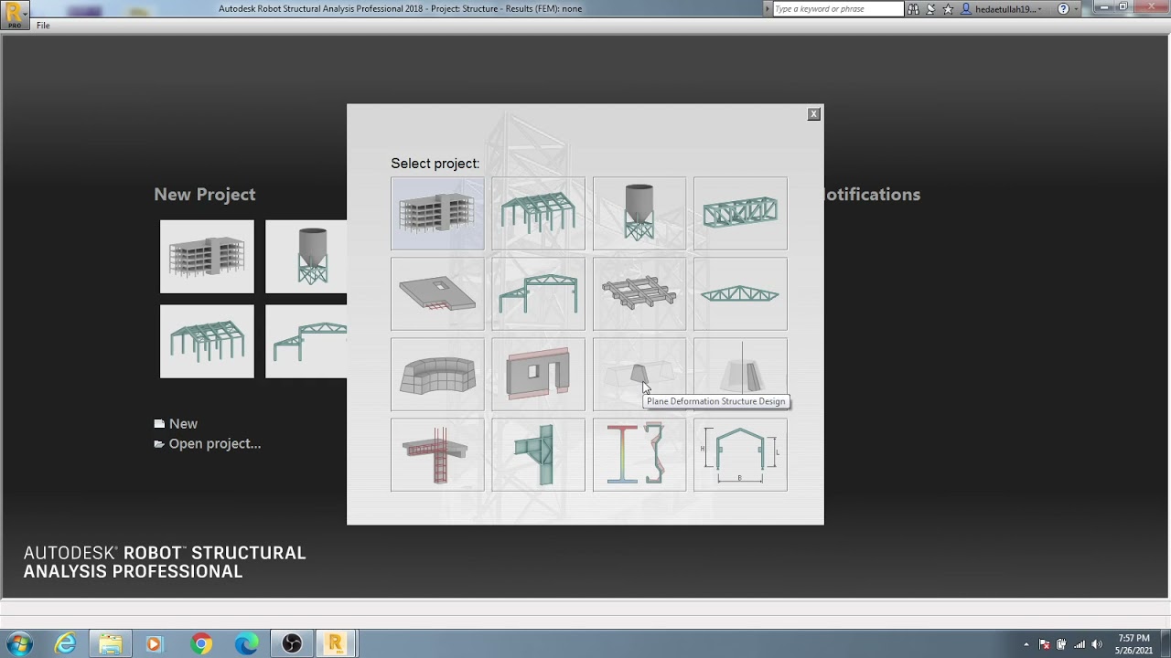Open Windows Media Player from taskbar

(x=154, y=643)
